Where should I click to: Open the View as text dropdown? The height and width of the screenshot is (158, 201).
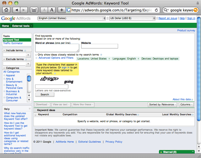[61, 104]
